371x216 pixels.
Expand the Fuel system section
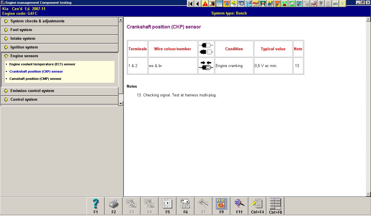[x=21, y=30]
